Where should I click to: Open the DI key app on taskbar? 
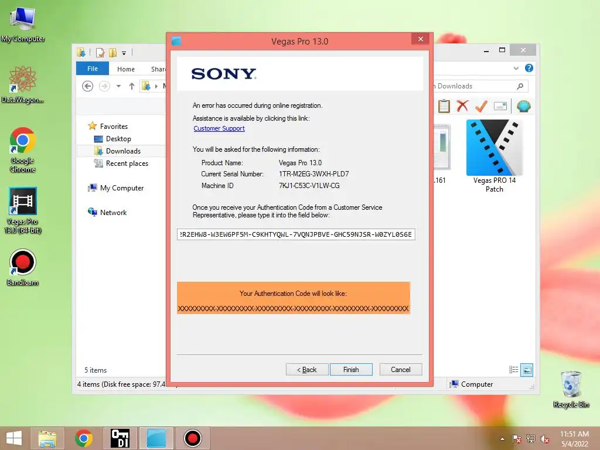120,438
